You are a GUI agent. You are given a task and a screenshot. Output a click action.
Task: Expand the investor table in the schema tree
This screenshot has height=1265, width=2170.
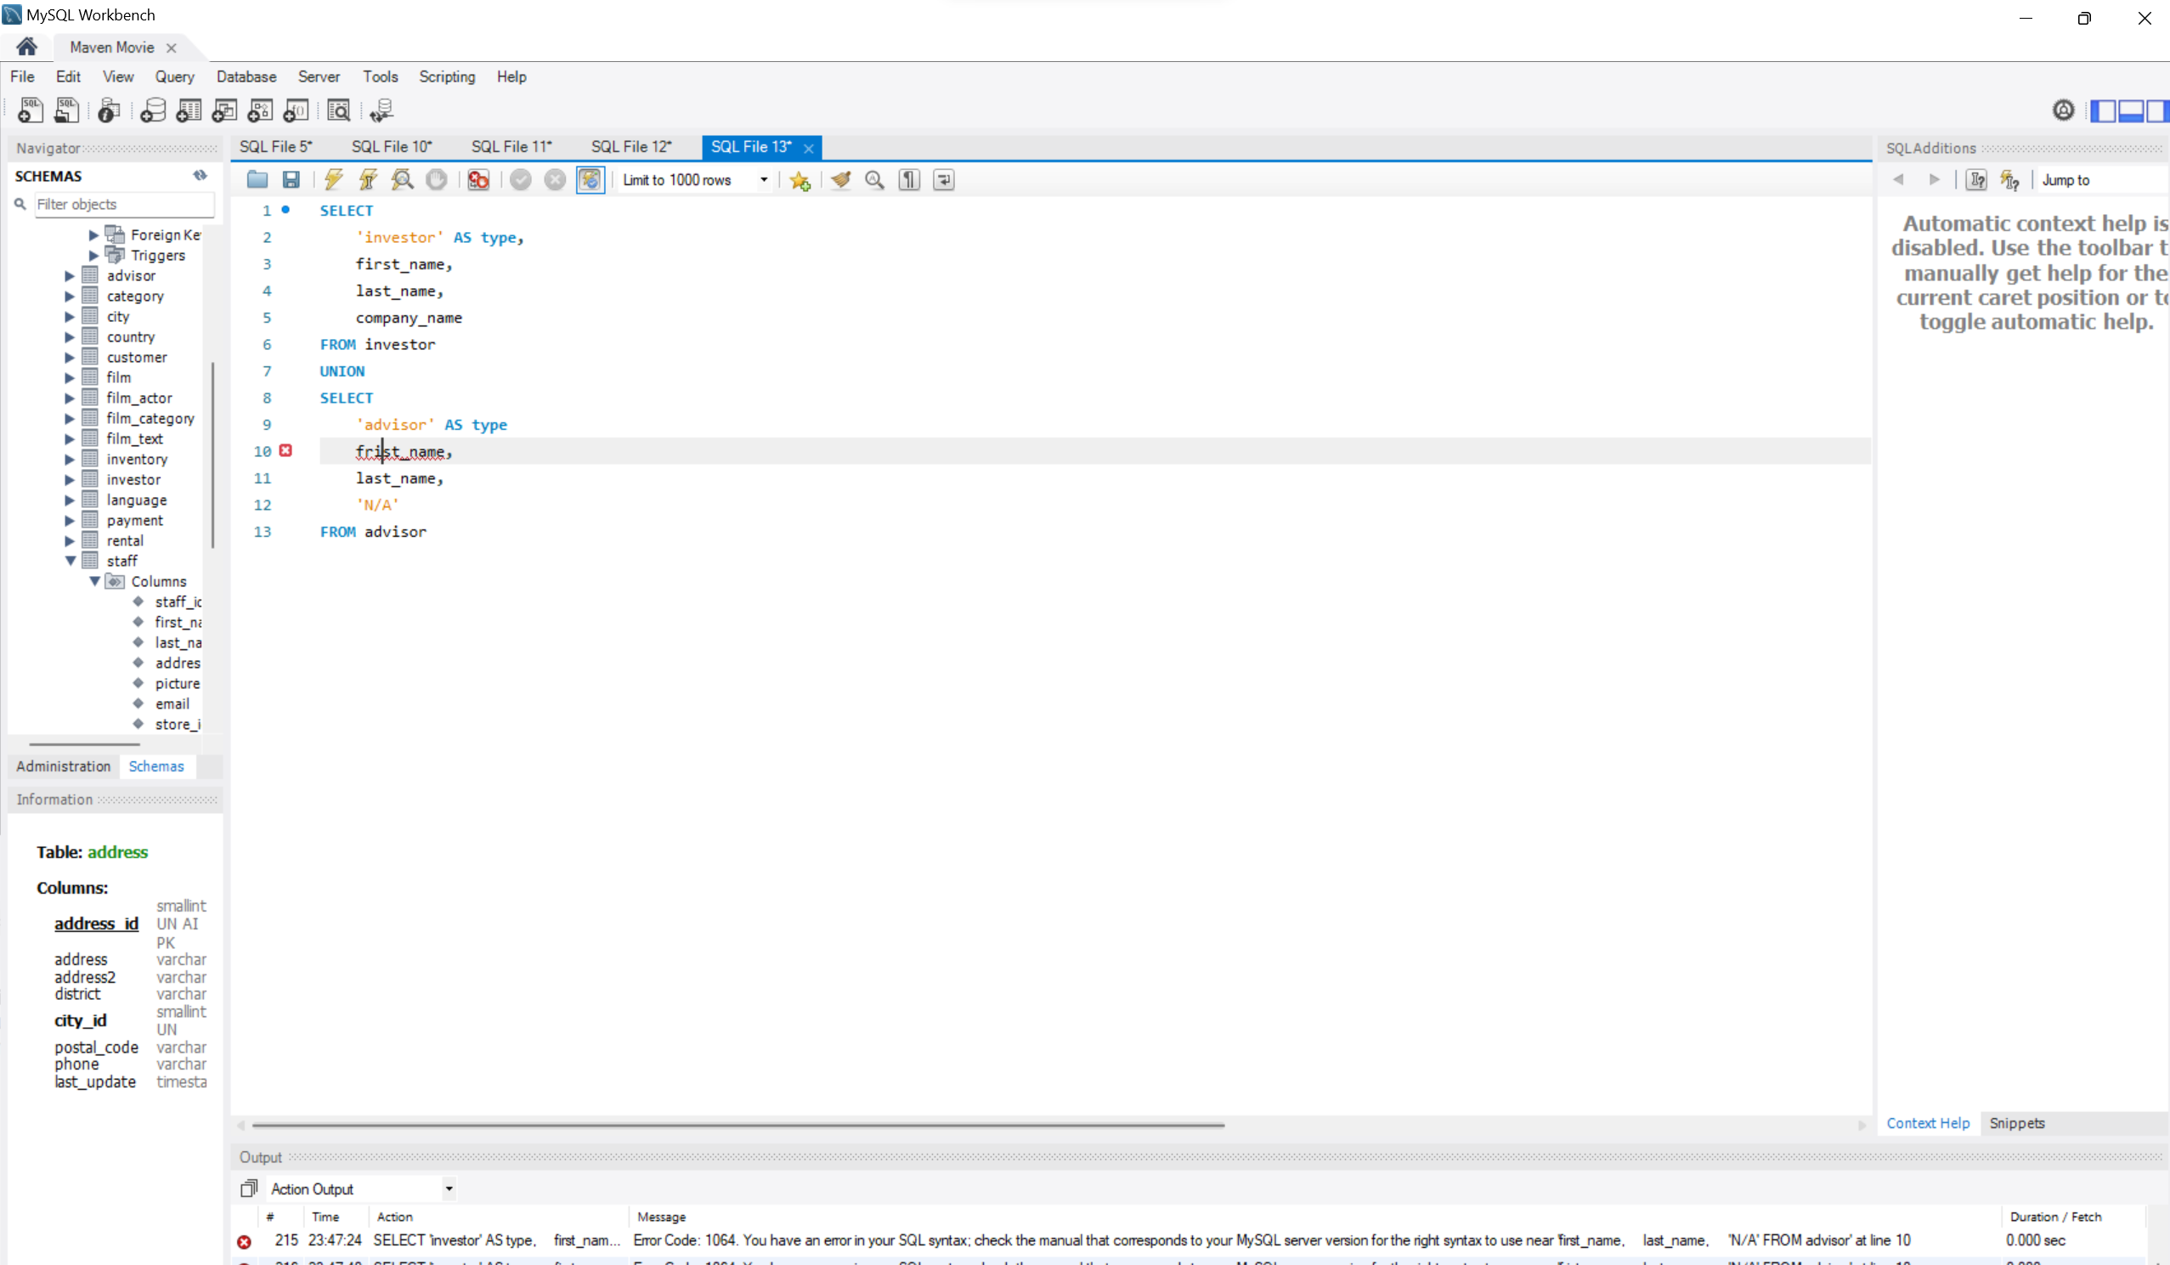click(70, 480)
